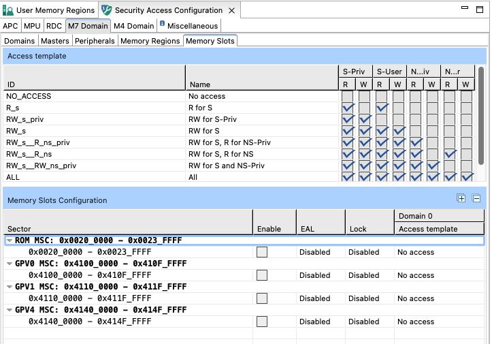Enable the ROM 0x0020_0000 memory slot checkbox

(x=262, y=252)
